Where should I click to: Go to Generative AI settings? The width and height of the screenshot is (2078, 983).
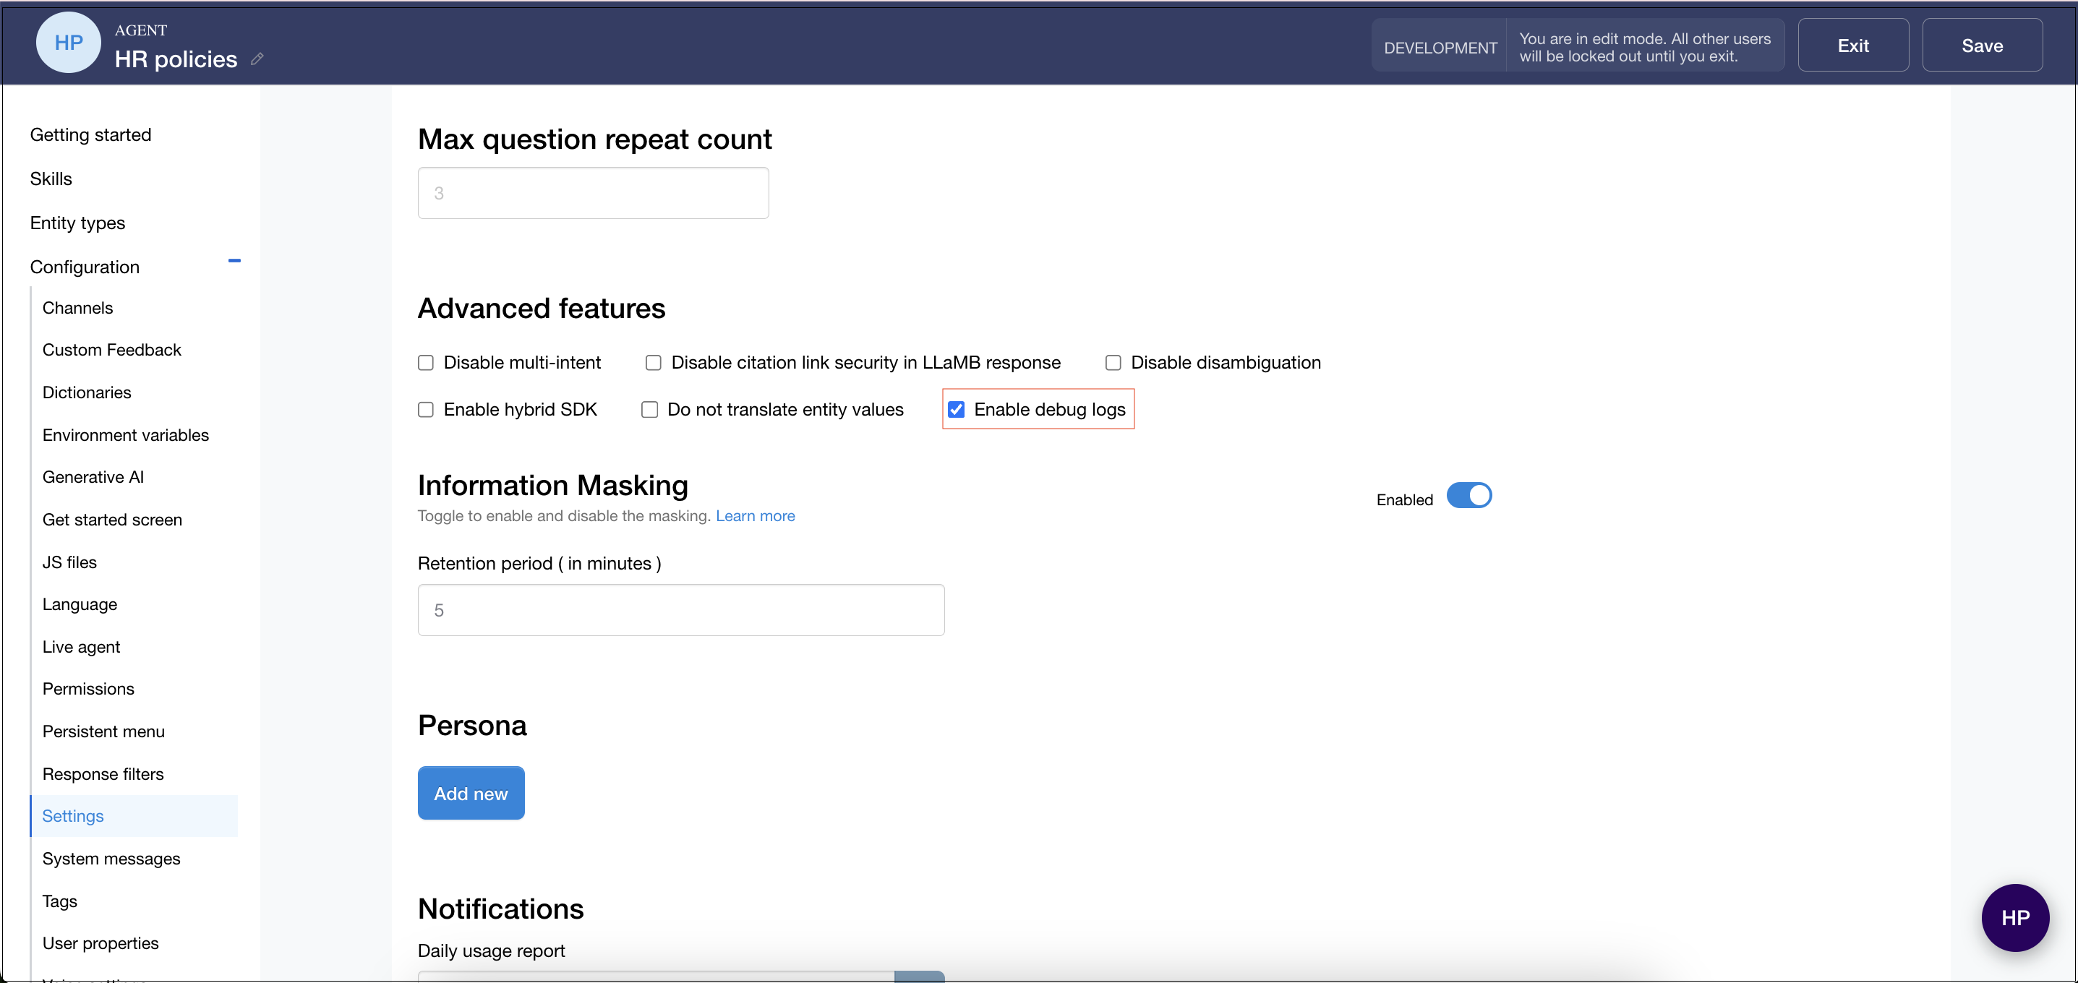(x=93, y=477)
